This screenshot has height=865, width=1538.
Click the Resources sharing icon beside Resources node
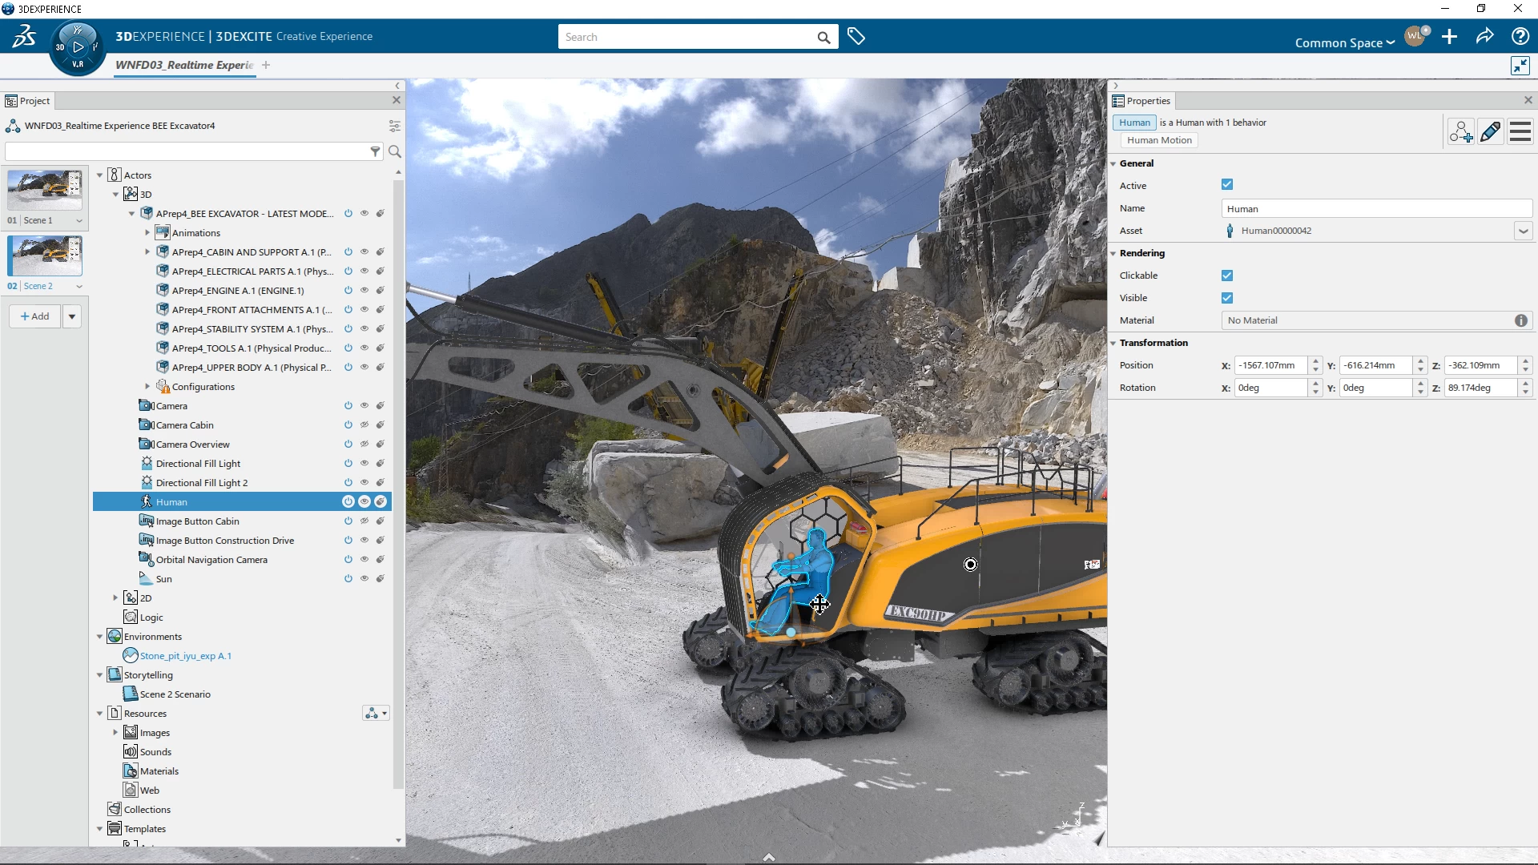pos(372,712)
